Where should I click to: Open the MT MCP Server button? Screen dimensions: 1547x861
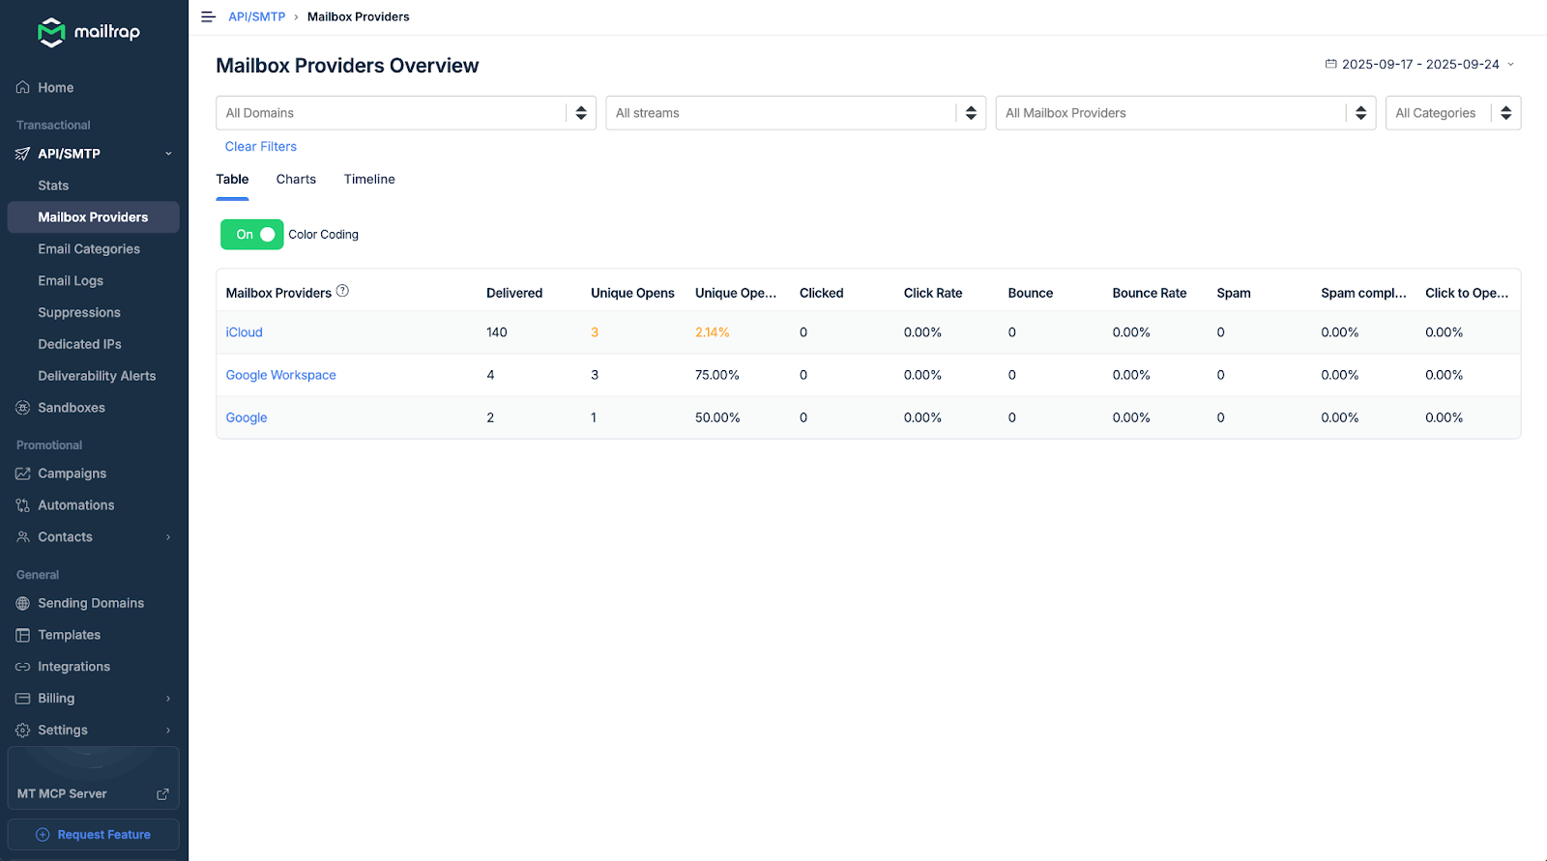tap(94, 778)
